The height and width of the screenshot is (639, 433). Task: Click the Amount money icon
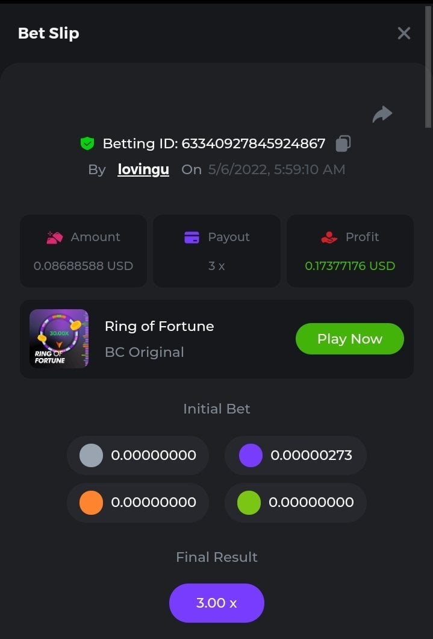click(55, 238)
